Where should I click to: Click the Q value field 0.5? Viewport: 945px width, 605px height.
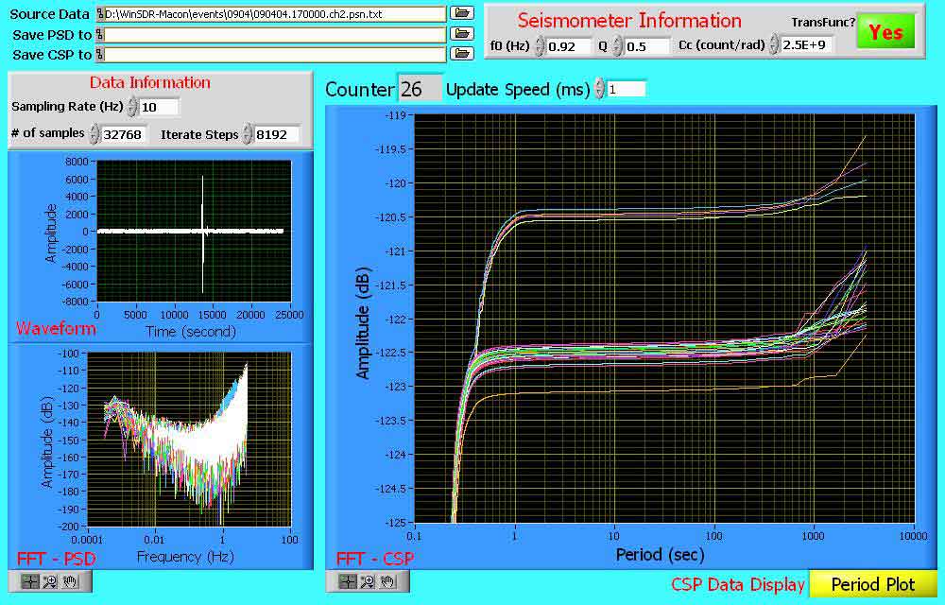click(x=646, y=46)
